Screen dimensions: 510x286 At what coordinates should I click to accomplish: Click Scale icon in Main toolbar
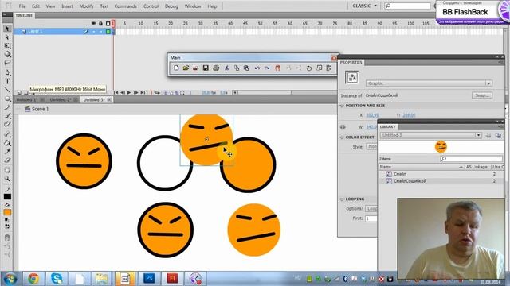tap(319, 68)
